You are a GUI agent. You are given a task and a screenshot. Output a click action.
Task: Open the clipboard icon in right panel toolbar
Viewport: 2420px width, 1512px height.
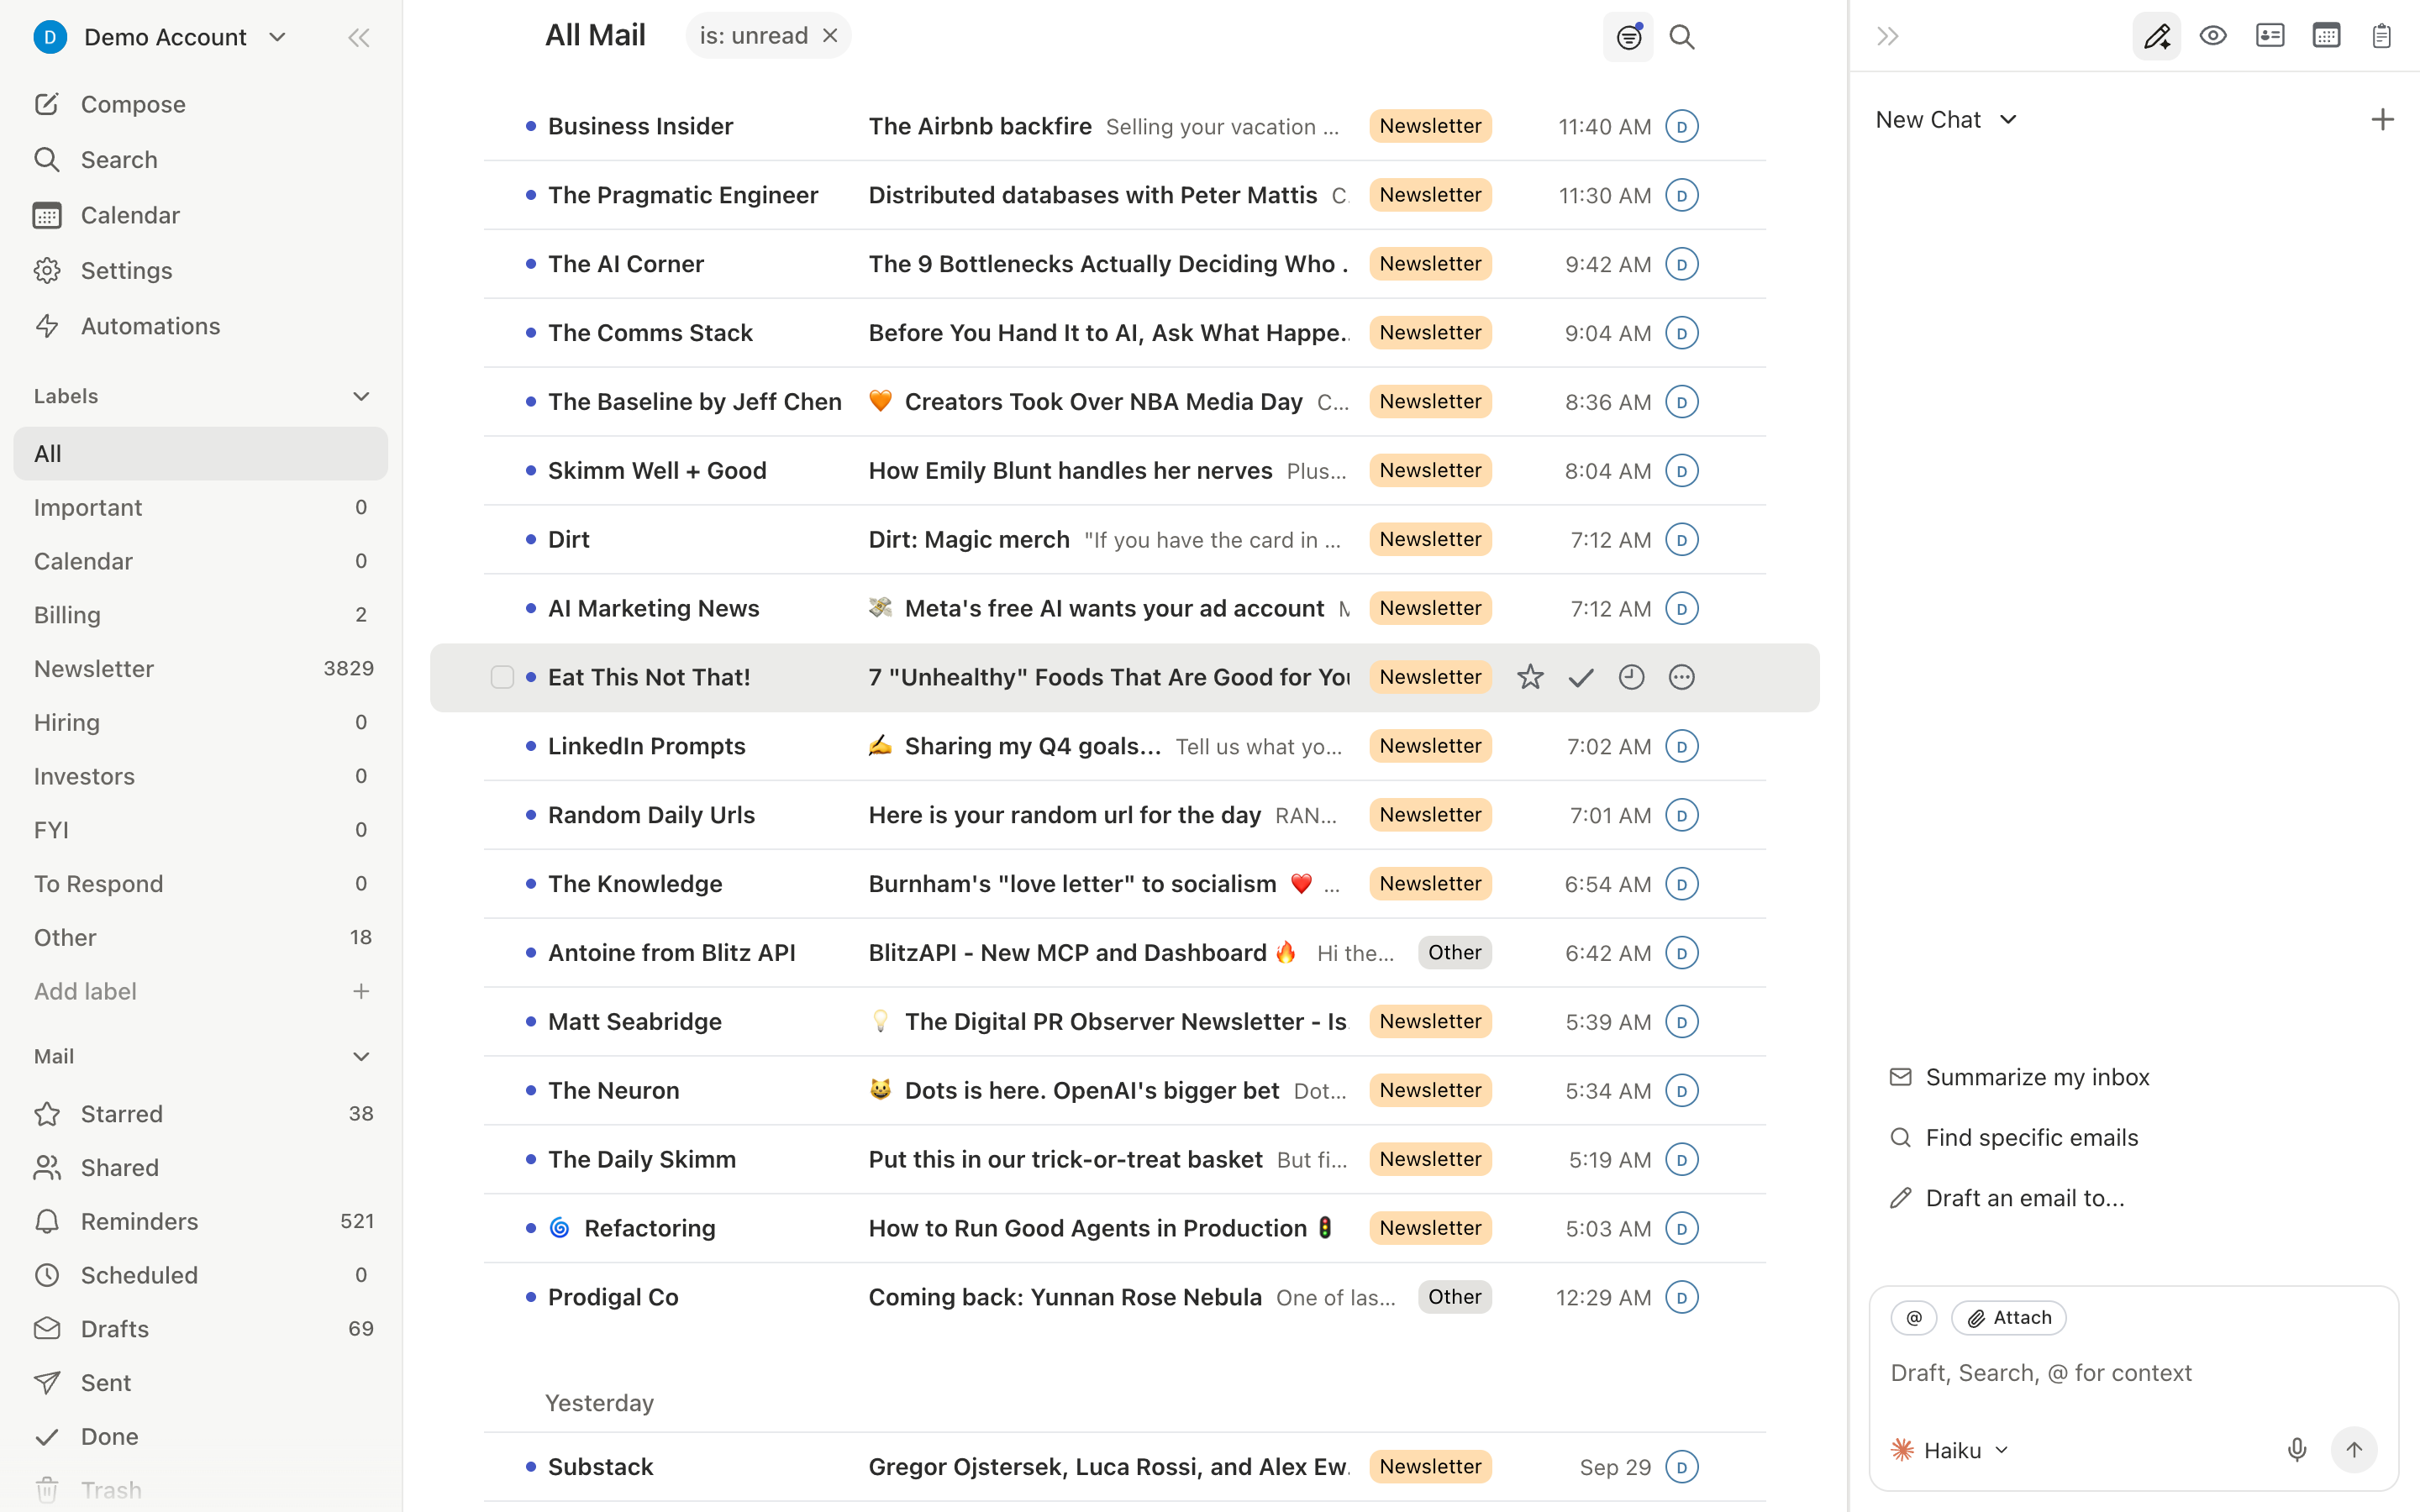coord(2381,37)
